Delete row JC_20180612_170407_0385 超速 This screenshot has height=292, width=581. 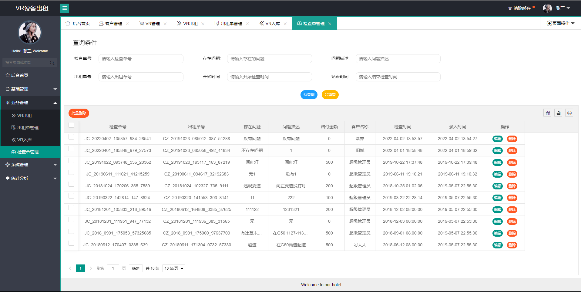pos(512,245)
